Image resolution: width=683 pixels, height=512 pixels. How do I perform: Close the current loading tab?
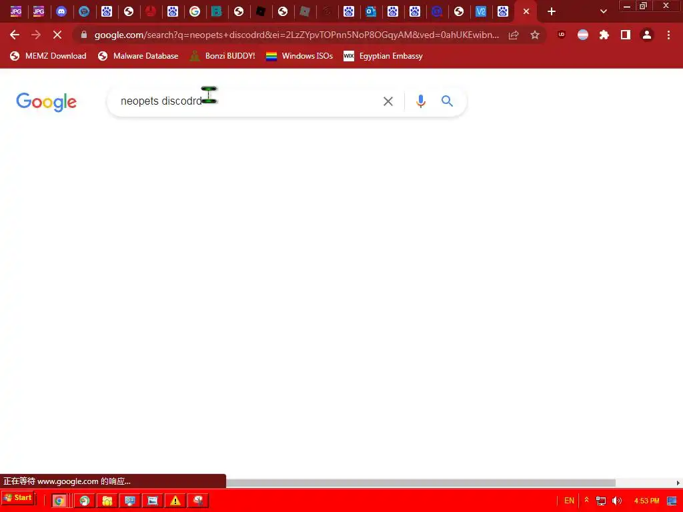click(526, 12)
